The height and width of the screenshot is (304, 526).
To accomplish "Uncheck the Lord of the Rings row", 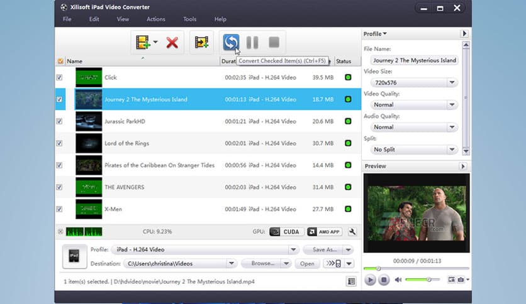I will pos(59,143).
